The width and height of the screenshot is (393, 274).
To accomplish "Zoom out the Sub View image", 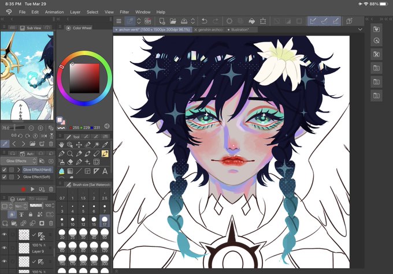I will pos(31,128).
